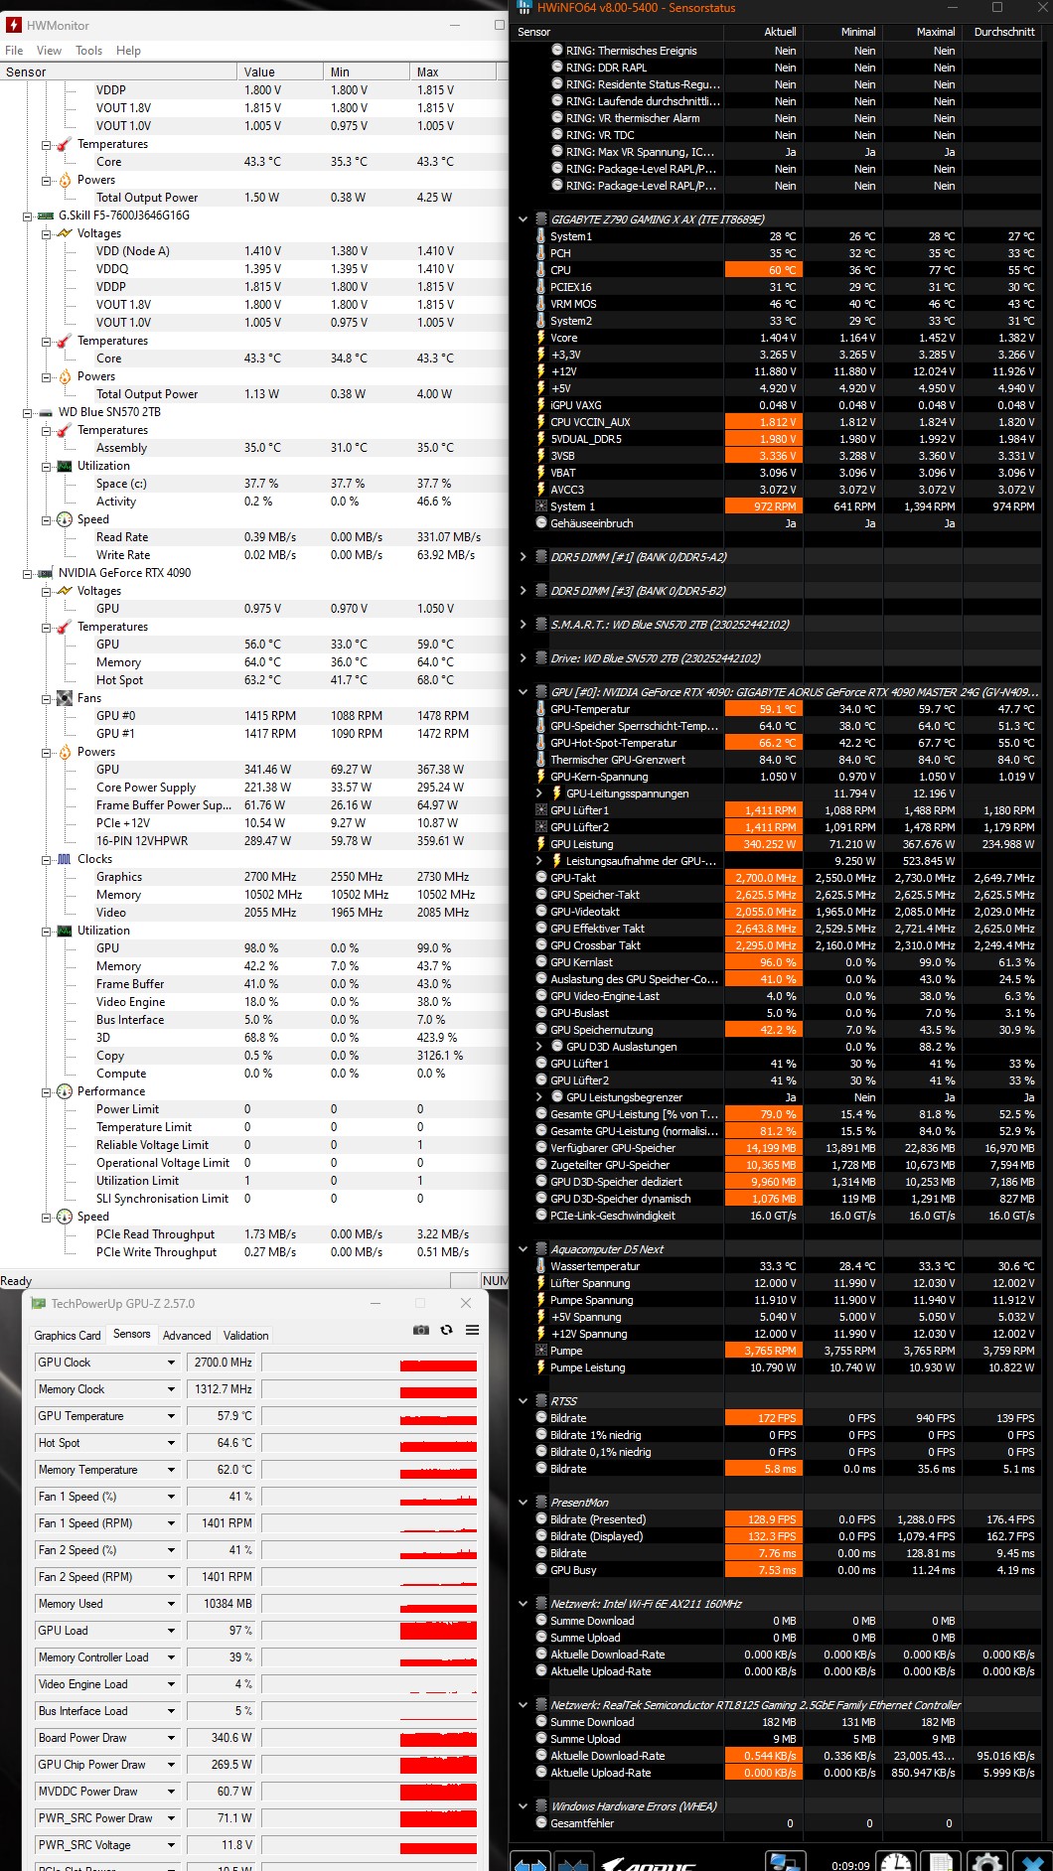Image resolution: width=1053 pixels, height=1871 pixels.
Task: Expand the GPU-Leitungsspannungen sub-group
Action: (x=539, y=793)
